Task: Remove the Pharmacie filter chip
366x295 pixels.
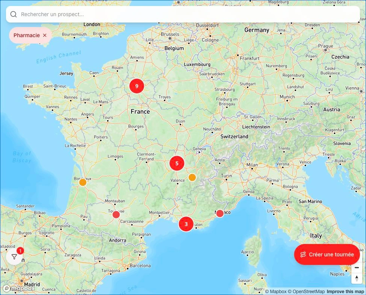Action: (x=45, y=35)
